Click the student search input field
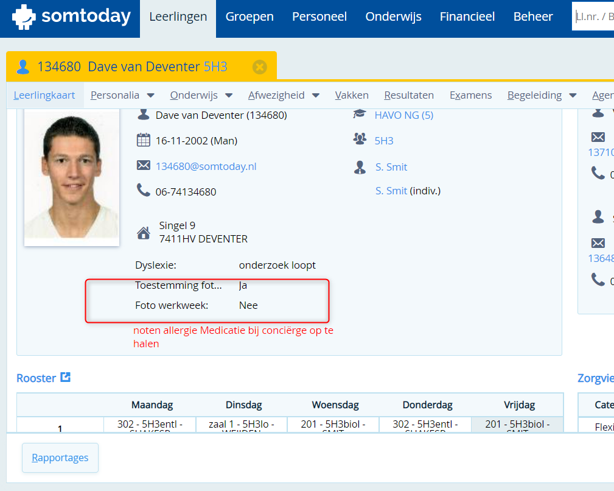 593,16
